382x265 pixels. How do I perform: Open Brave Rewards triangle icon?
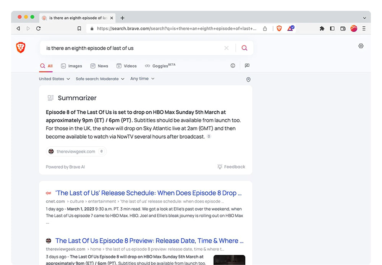(290, 28)
